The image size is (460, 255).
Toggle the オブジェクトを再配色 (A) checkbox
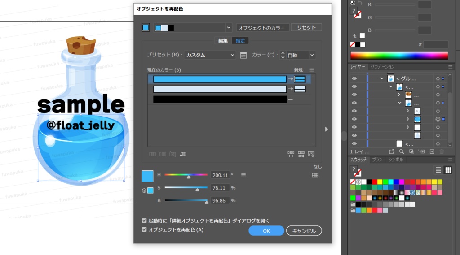[x=144, y=229]
